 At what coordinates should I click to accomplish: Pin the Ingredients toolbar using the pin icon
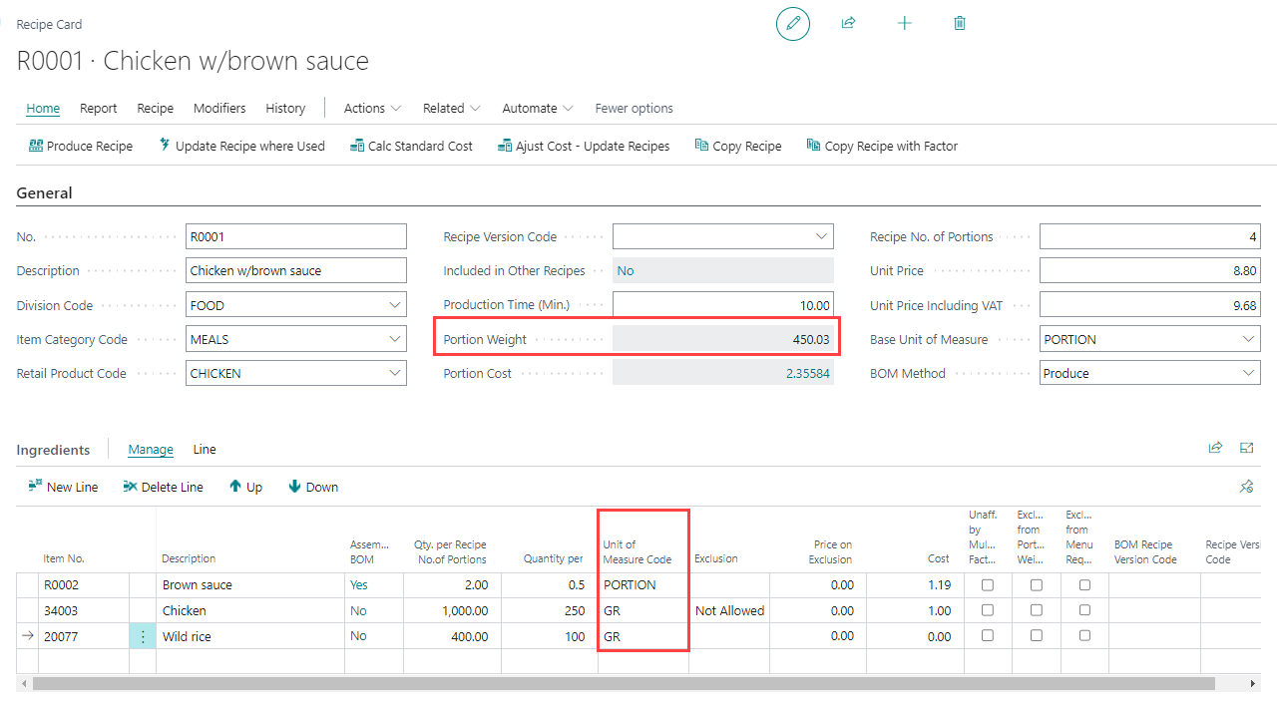tap(1246, 487)
